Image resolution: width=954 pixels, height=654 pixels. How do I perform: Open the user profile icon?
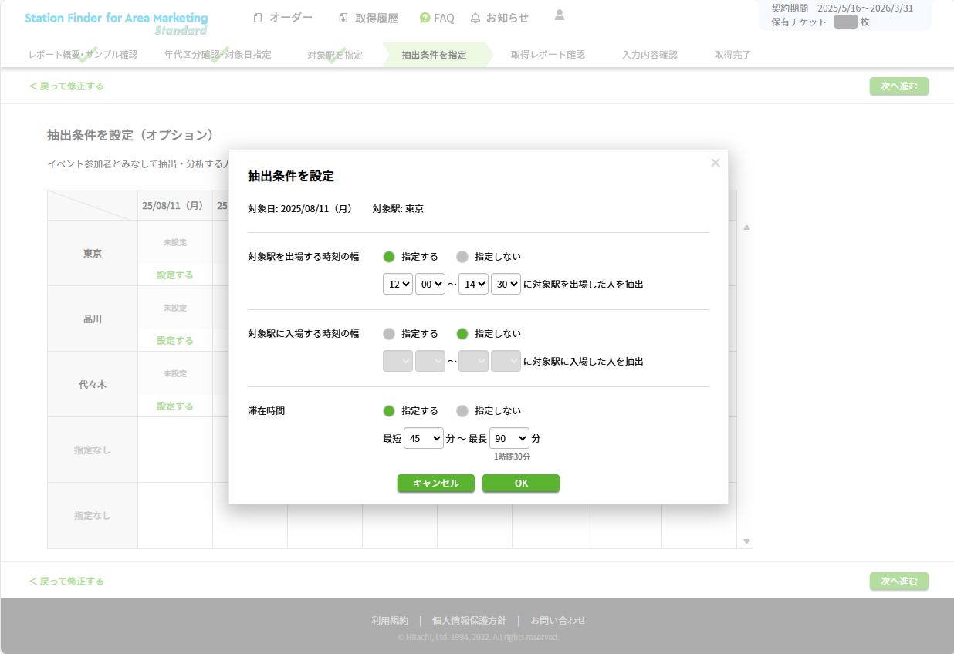[560, 15]
